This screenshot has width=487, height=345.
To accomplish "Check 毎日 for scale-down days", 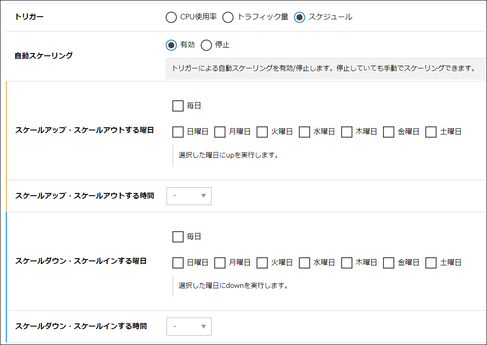I will 178,237.
